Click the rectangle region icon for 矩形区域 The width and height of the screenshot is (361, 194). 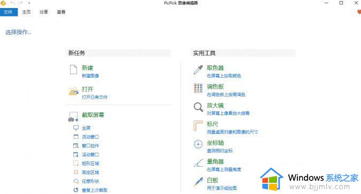(76, 163)
